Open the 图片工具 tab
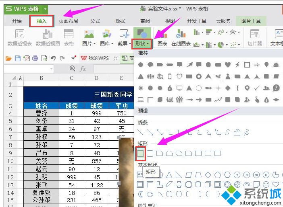283x207 pixels. pyautogui.click(x=251, y=21)
